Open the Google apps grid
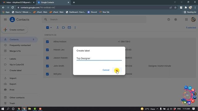198x111 pixels. (x=186, y=19)
